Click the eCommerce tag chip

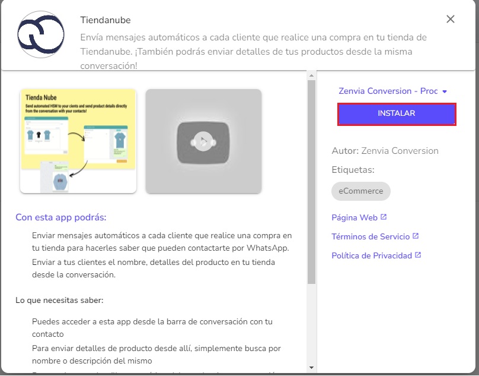pyautogui.click(x=361, y=191)
